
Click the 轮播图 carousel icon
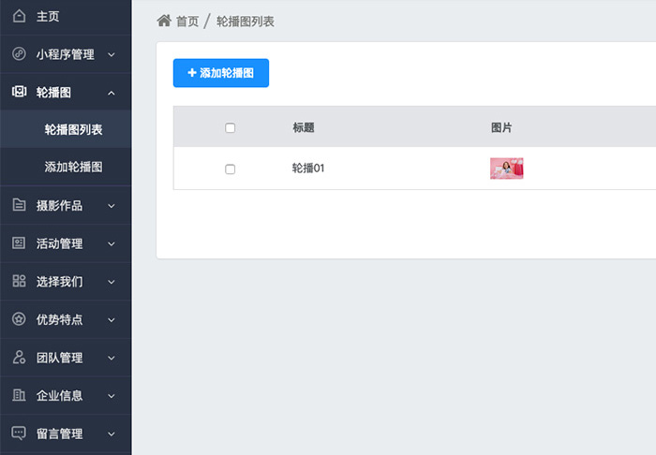[19, 92]
